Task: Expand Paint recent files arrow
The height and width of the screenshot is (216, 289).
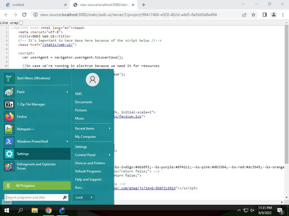Action: (x=67, y=92)
